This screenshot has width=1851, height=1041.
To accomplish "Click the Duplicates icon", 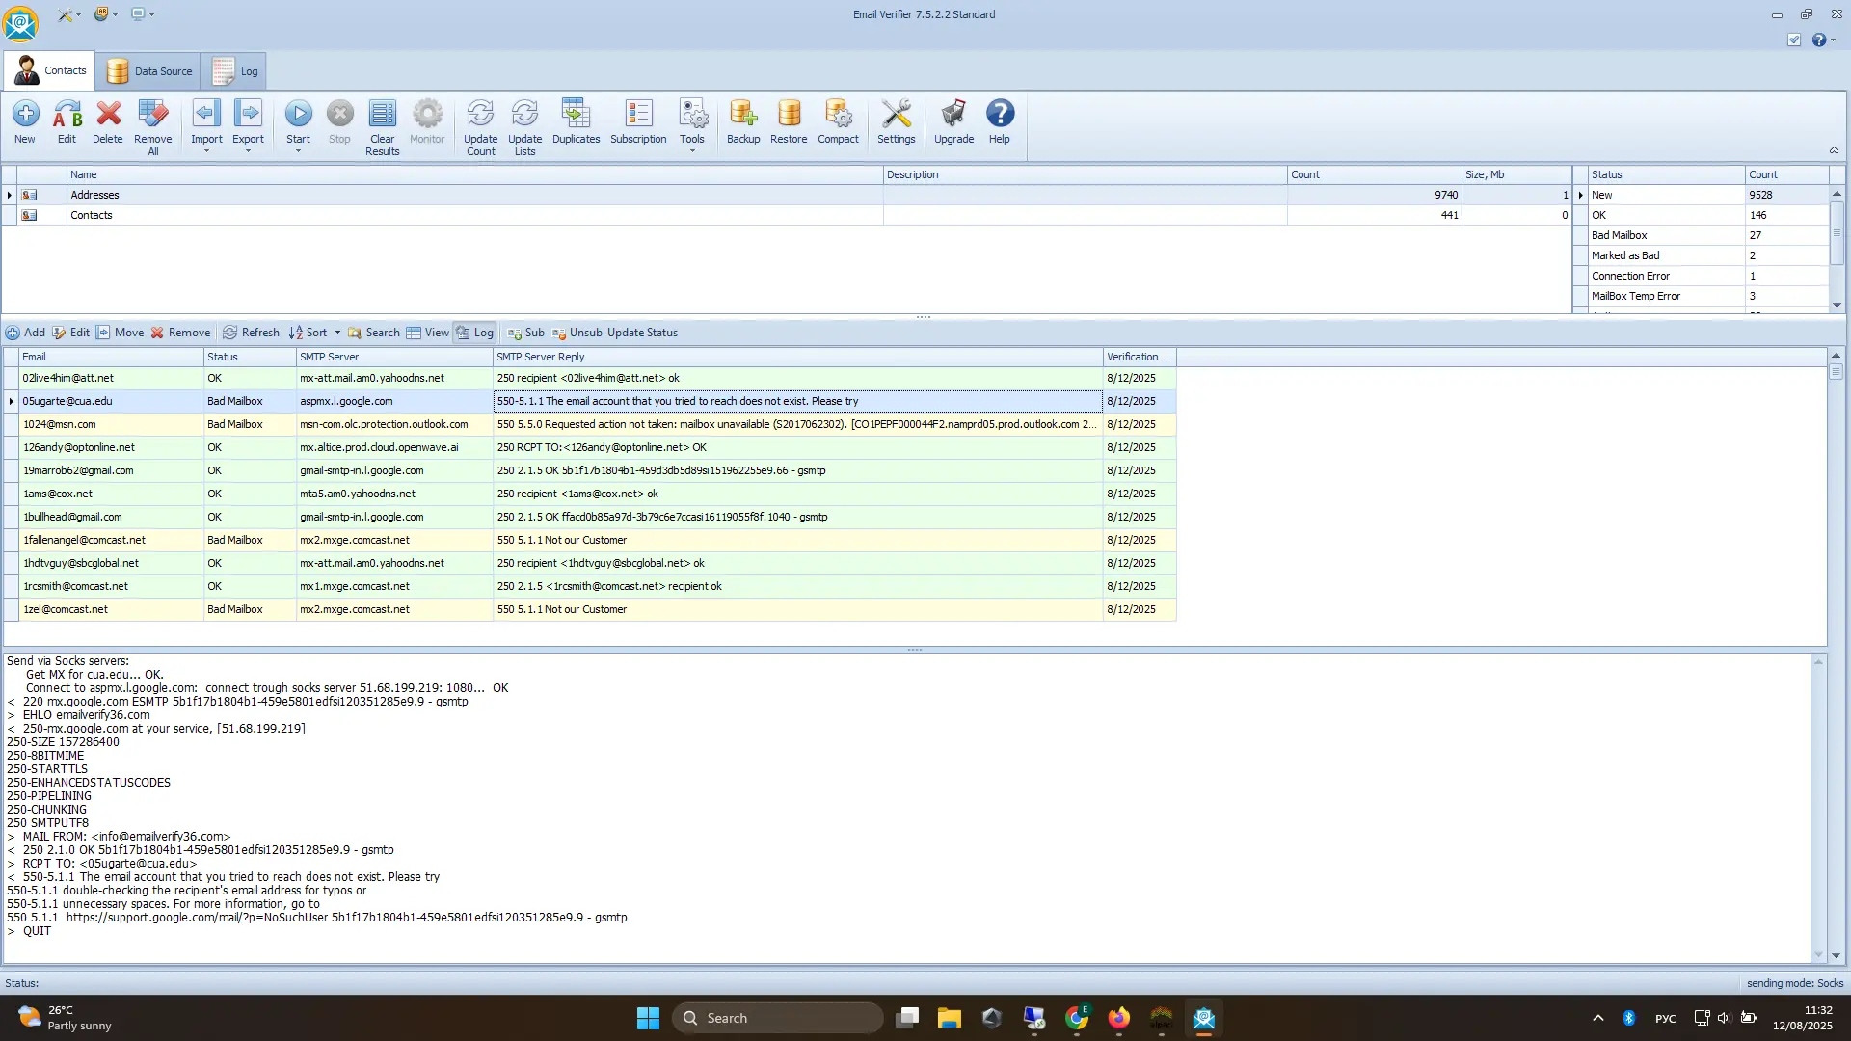I will click(x=576, y=122).
